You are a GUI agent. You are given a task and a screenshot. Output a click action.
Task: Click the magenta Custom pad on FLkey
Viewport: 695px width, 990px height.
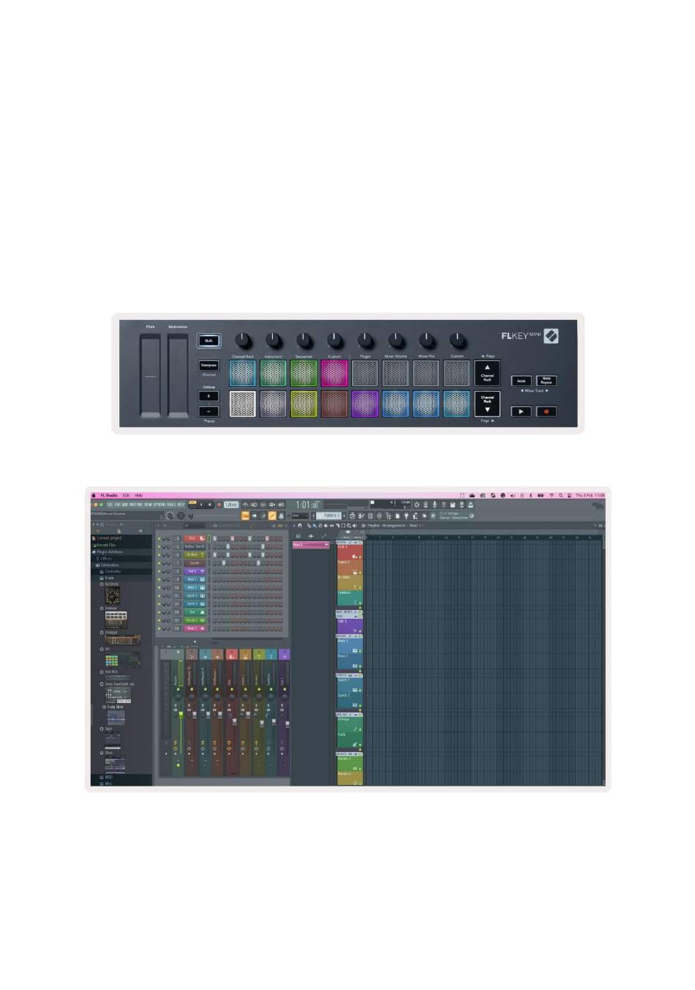[334, 373]
